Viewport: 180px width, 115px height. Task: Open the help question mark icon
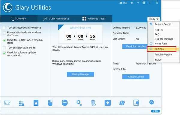pyautogui.click(x=144, y=3)
